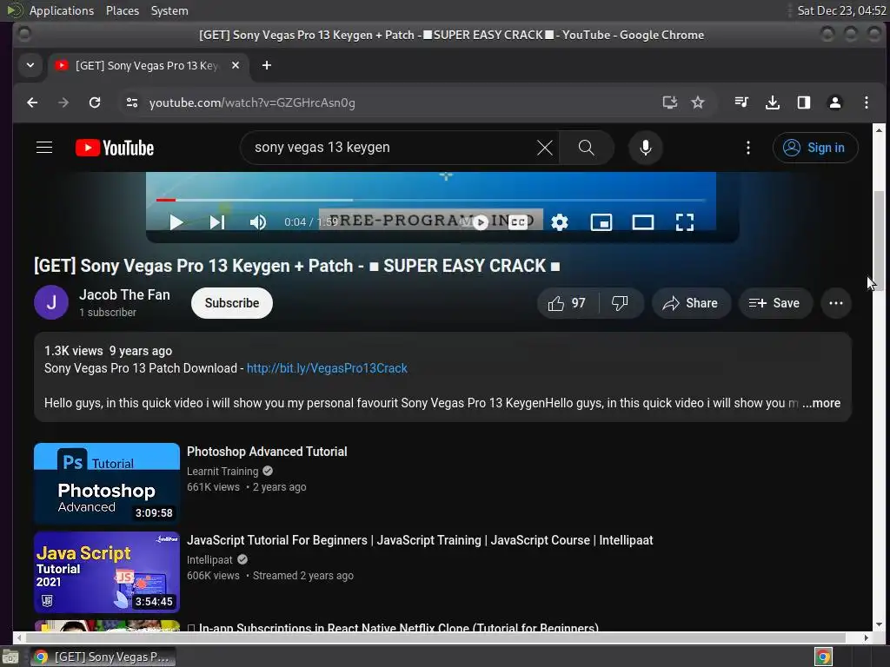890x667 pixels.
Task: Open Chrome profile icon
Action: (835, 102)
